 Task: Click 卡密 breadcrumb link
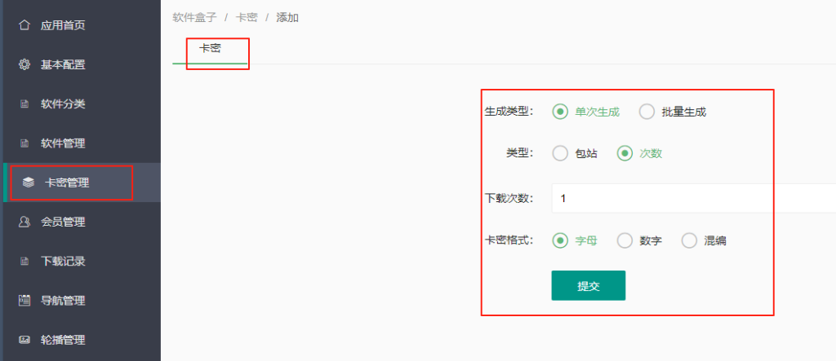(247, 18)
